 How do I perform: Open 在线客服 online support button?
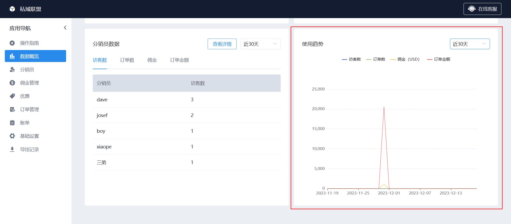point(482,9)
